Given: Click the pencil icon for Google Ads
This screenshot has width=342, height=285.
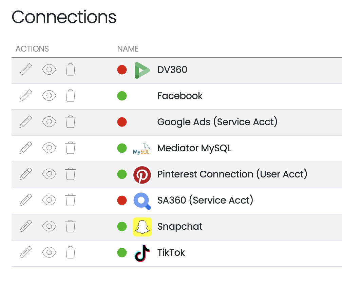Looking at the screenshot, I should [25, 122].
